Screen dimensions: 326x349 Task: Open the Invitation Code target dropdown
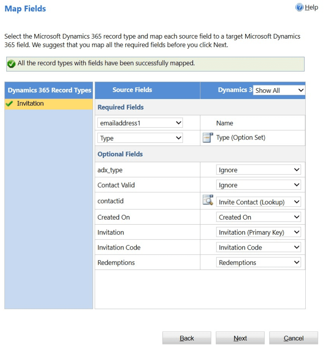(259, 247)
